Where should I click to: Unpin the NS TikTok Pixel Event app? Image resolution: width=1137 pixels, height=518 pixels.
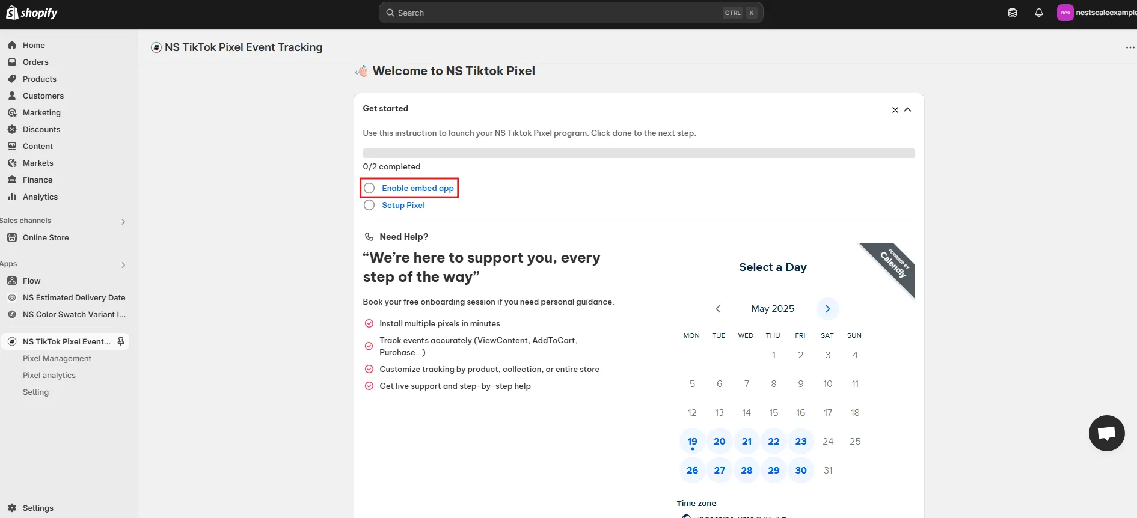tap(121, 341)
